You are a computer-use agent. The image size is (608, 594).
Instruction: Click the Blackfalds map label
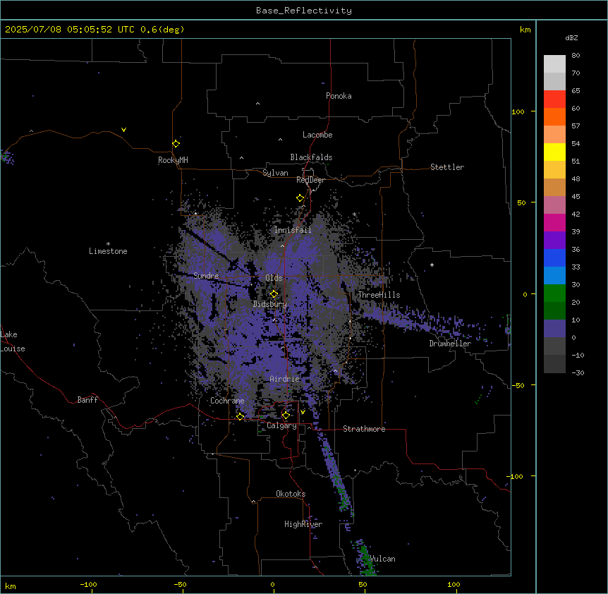click(x=311, y=157)
